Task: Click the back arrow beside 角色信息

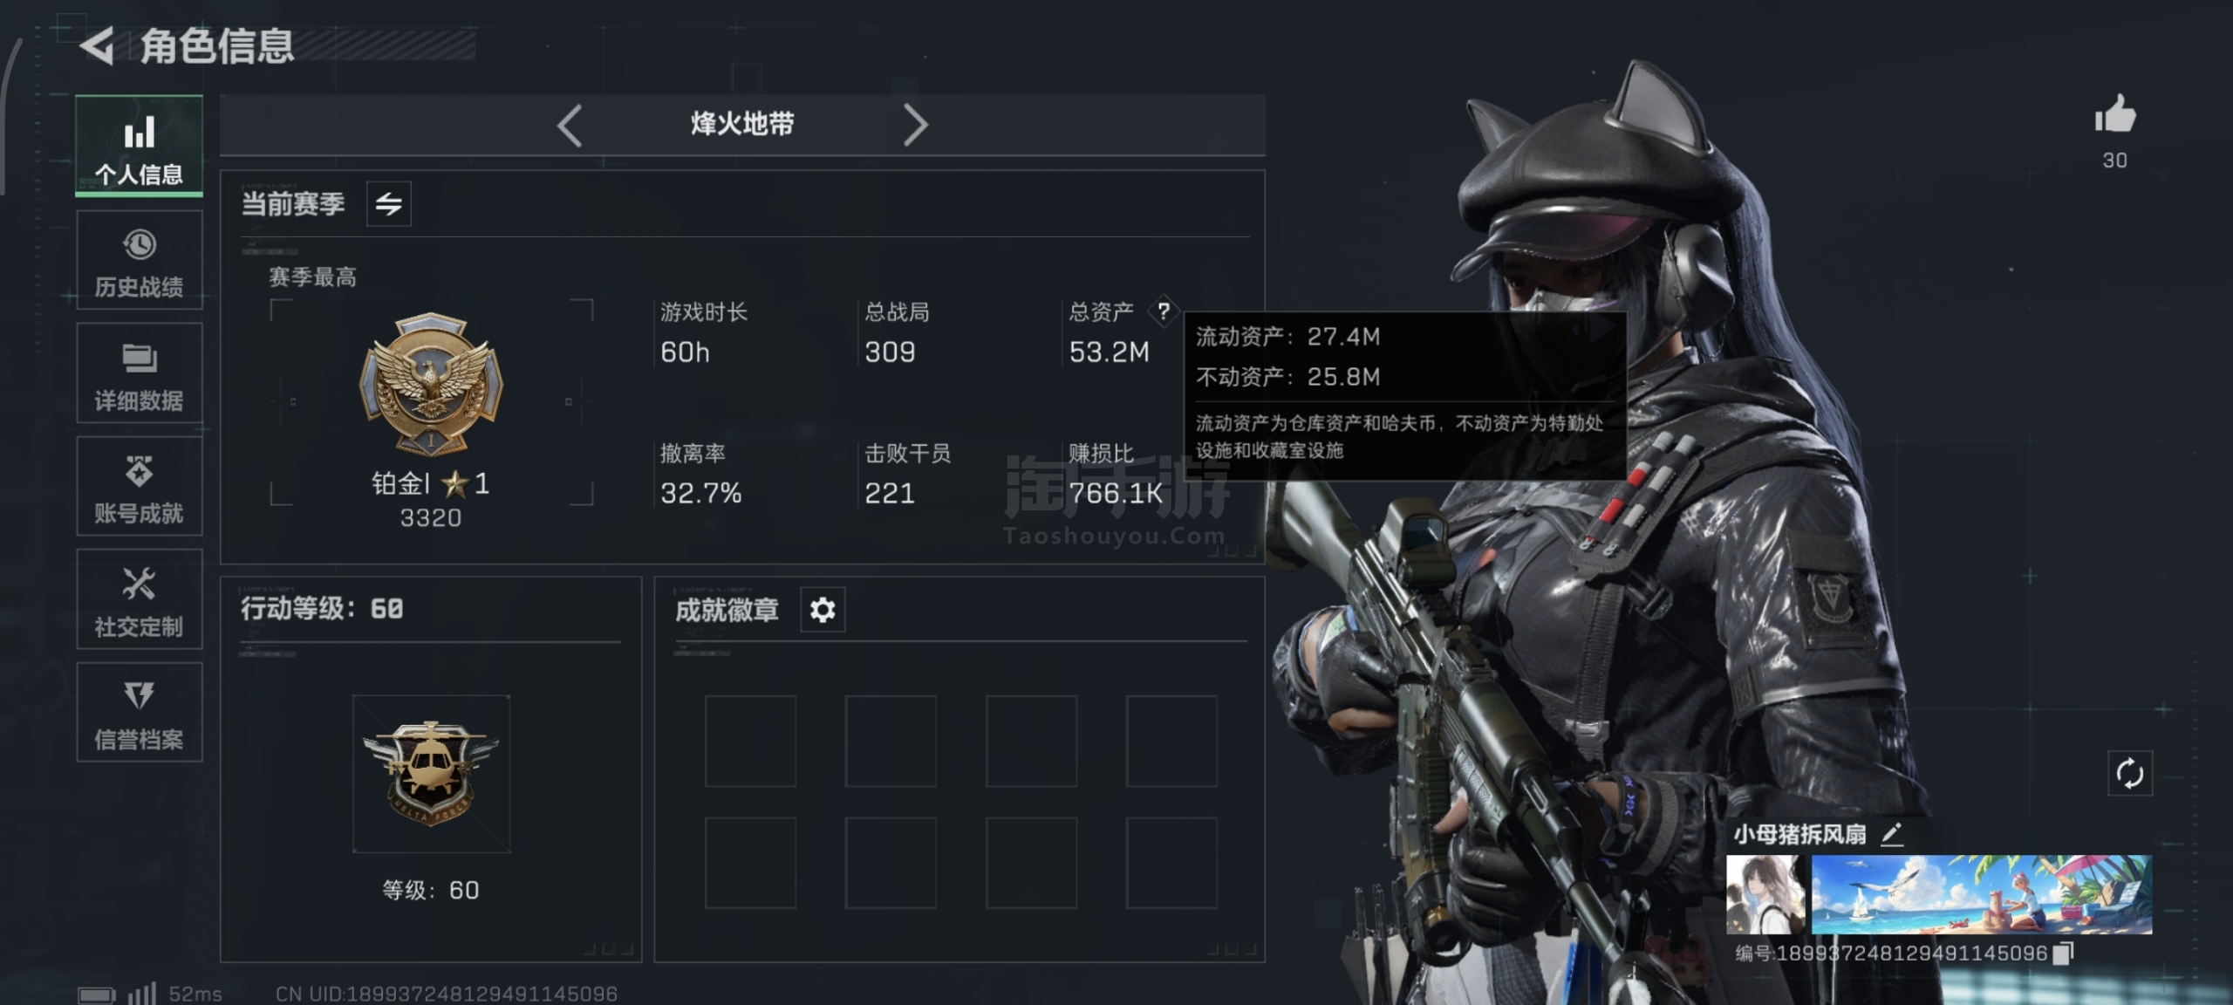Action: pos(96,45)
